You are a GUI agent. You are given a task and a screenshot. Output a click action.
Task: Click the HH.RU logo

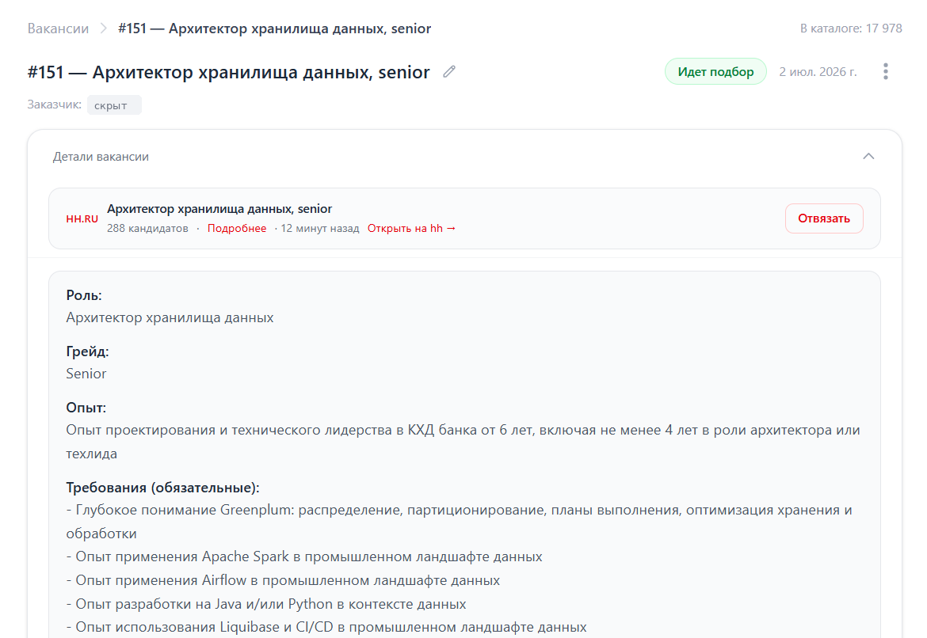tap(82, 219)
